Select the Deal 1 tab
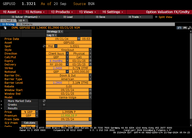Viewport: 192px width, 138px height. click(x=8, y=20)
